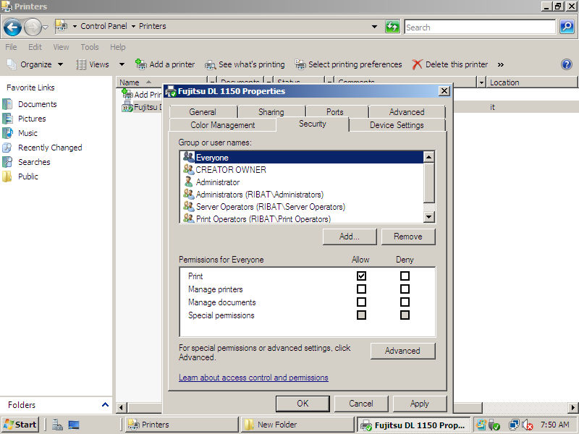Viewport: 579px width, 434px height.
Task: Open the File menu
Action: (x=11, y=47)
